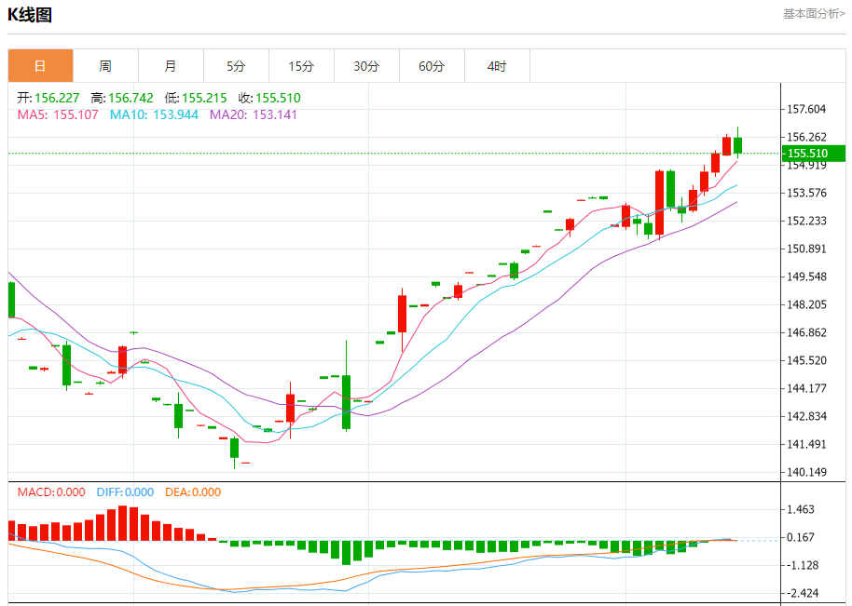Select the 15分 interval tab
The width and height of the screenshot is (852, 606).
click(x=301, y=66)
